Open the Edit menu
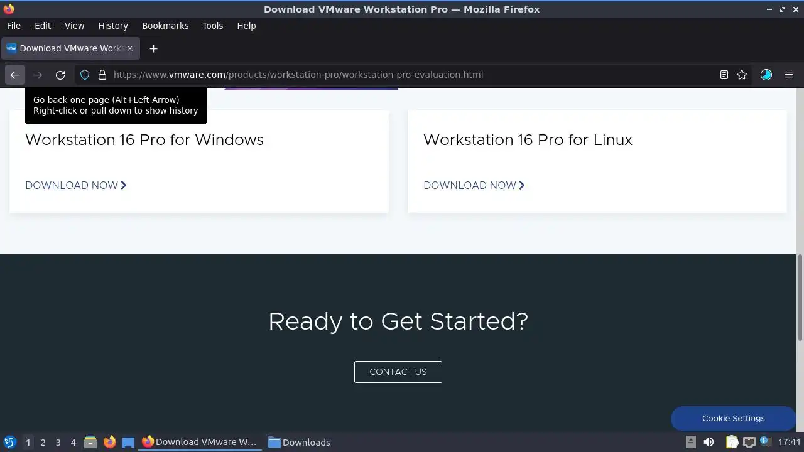Image resolution: width=804 pixels, height=452 pixels. [x=43, y=26]
